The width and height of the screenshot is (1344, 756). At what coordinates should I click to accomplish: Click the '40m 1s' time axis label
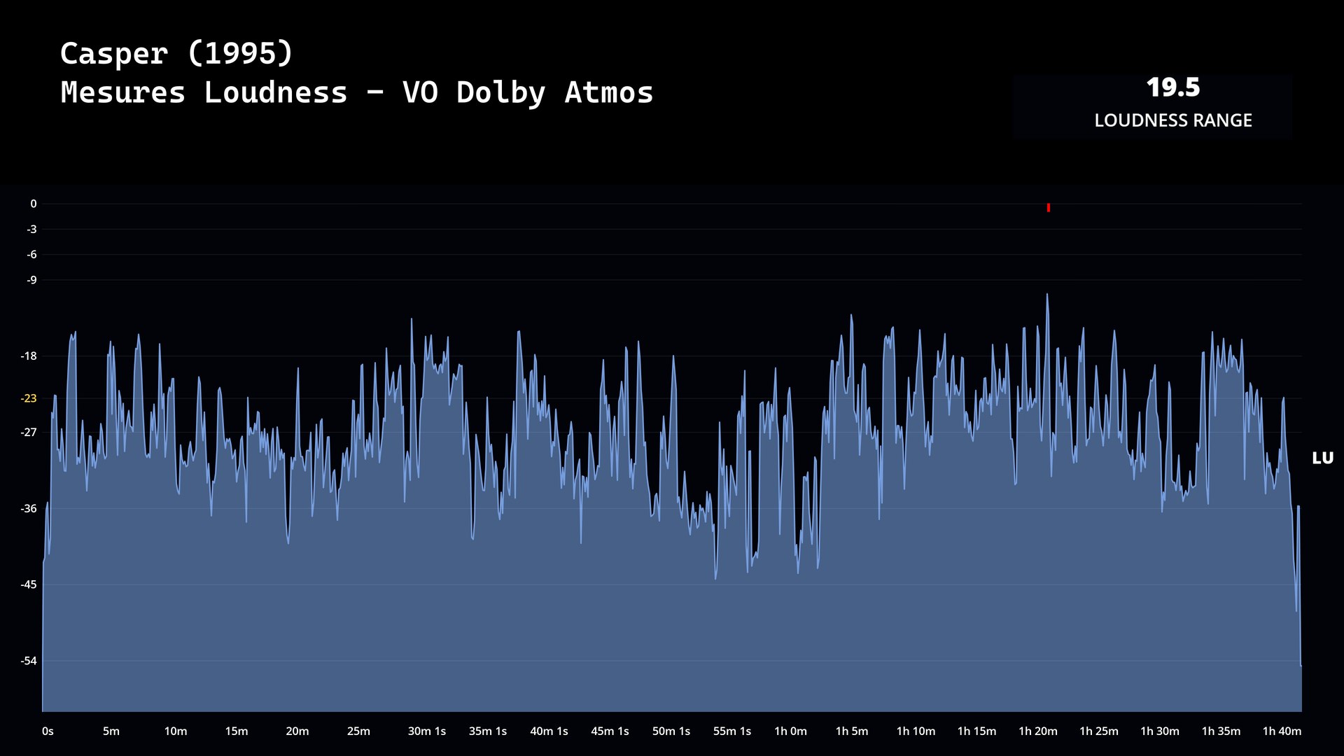[549, 731]
